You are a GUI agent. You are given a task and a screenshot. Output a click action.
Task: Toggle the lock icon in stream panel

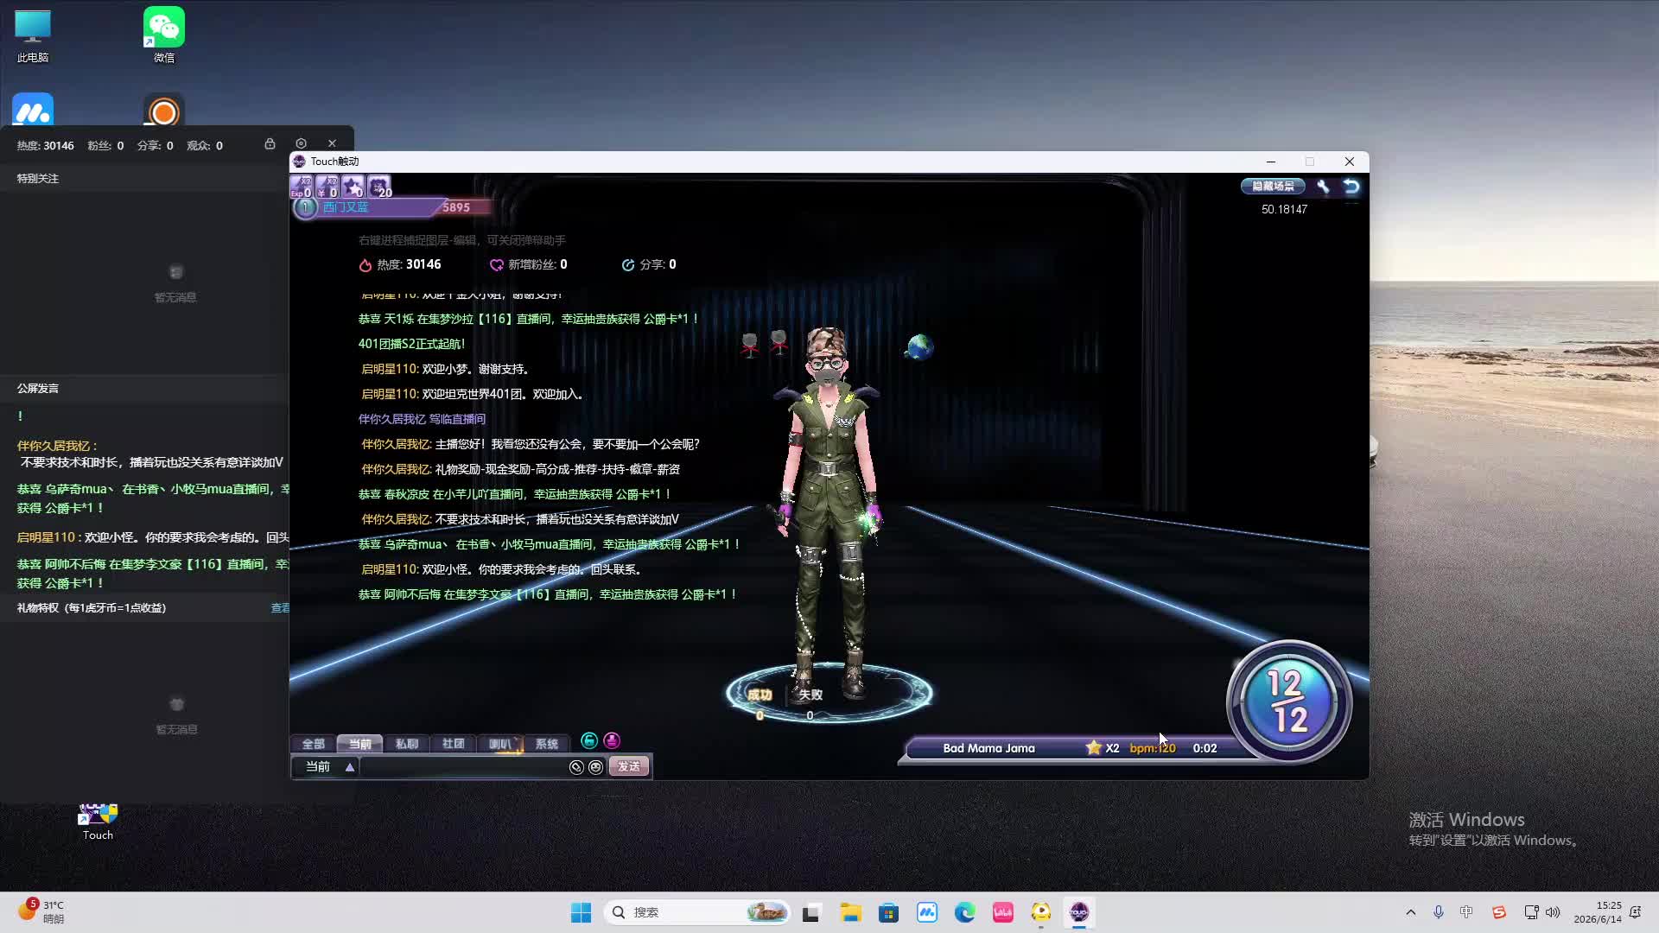coord(270,144)
